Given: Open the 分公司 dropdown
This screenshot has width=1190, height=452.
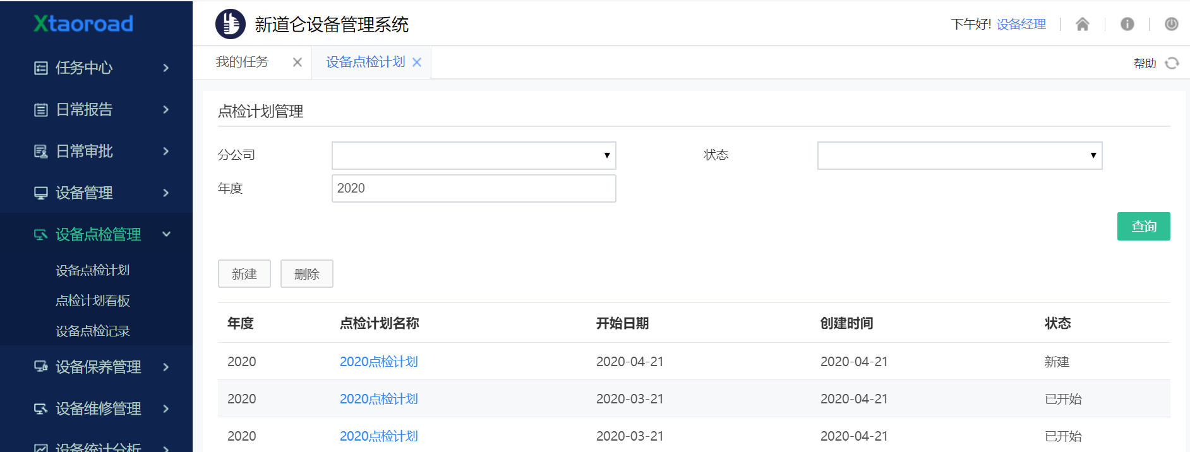Looking at the screenshot, I should tap(474, 155).
